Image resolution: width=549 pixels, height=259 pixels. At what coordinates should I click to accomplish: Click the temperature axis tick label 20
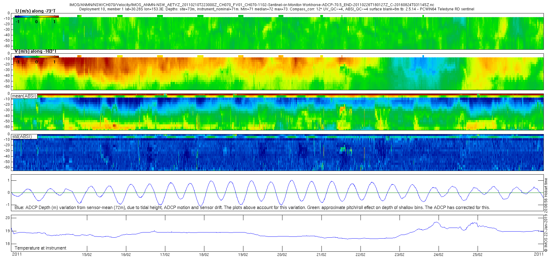pos(8,218)
